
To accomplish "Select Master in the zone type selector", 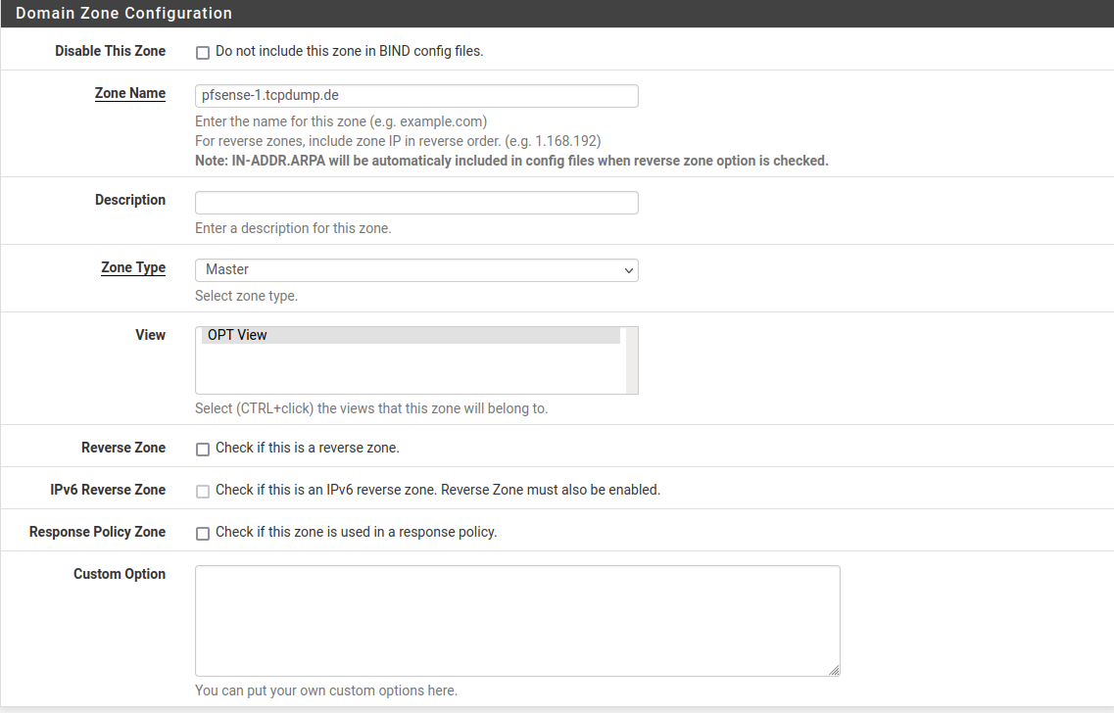I will [416, 269].
